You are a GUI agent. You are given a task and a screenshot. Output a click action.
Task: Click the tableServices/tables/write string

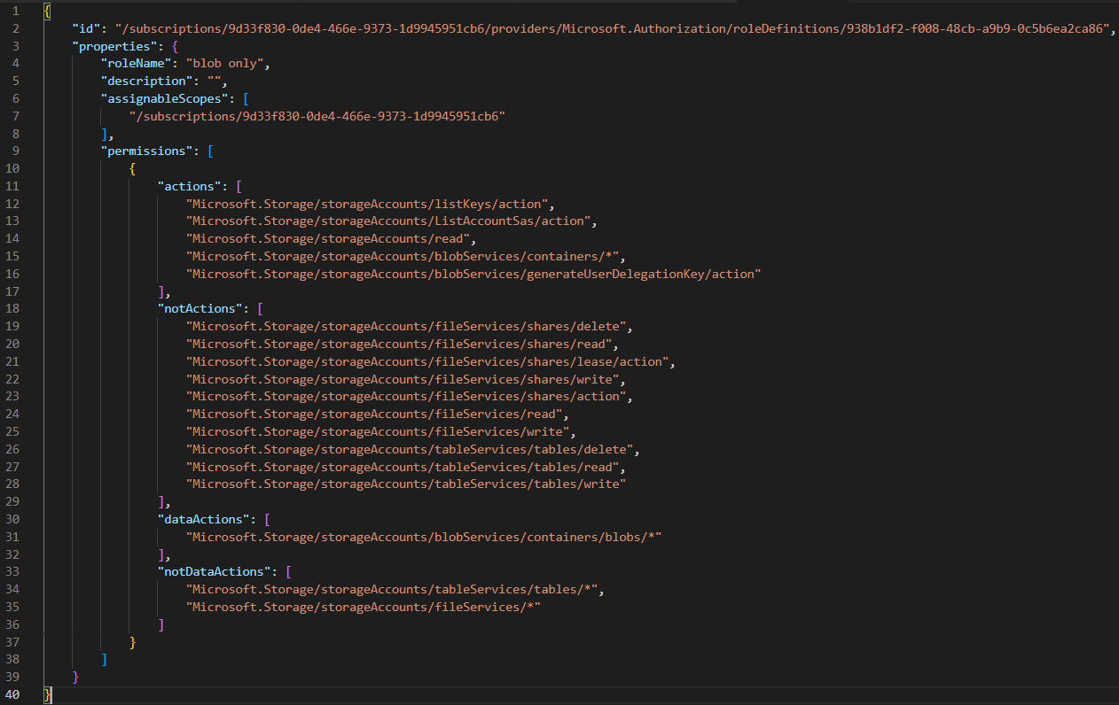(x=407, y=484)
